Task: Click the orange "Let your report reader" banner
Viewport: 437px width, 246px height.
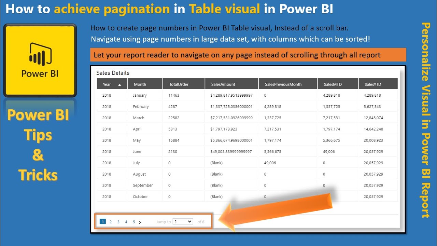Action: (x=248, y=55)
